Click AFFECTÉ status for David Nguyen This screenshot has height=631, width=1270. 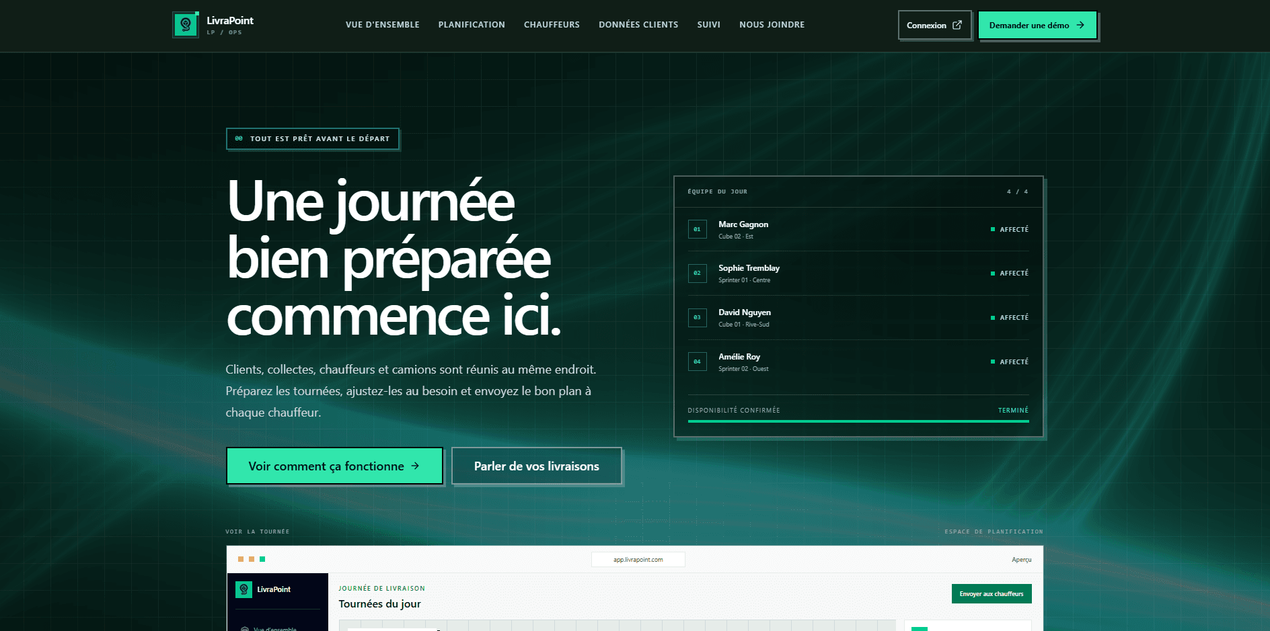pyautogui.click(x=1010, y=317)
